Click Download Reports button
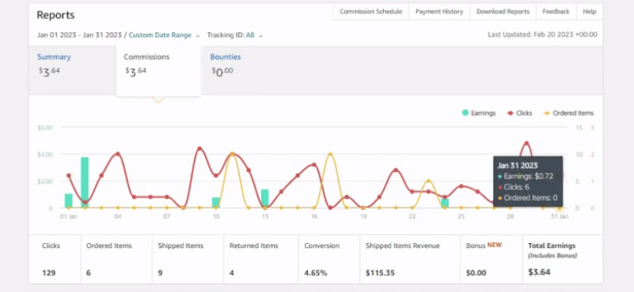 503,12
